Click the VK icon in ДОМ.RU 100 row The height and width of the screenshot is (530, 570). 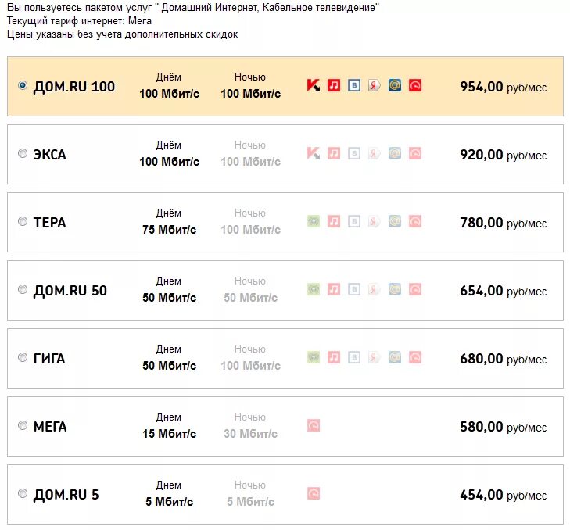354,86
